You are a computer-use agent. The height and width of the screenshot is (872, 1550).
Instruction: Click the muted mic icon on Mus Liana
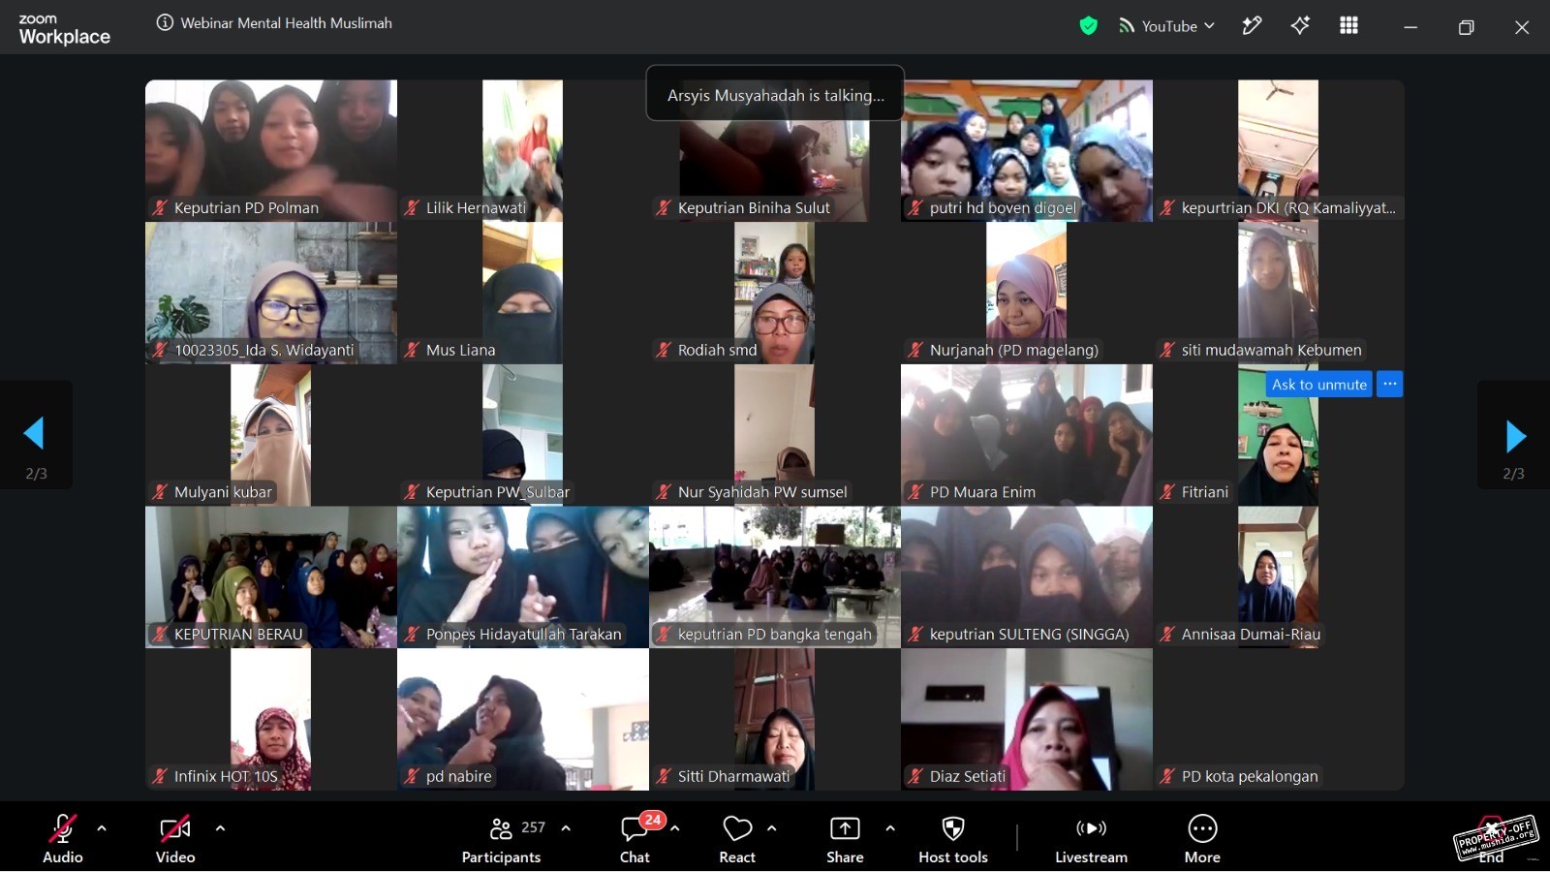coord(412,350)
